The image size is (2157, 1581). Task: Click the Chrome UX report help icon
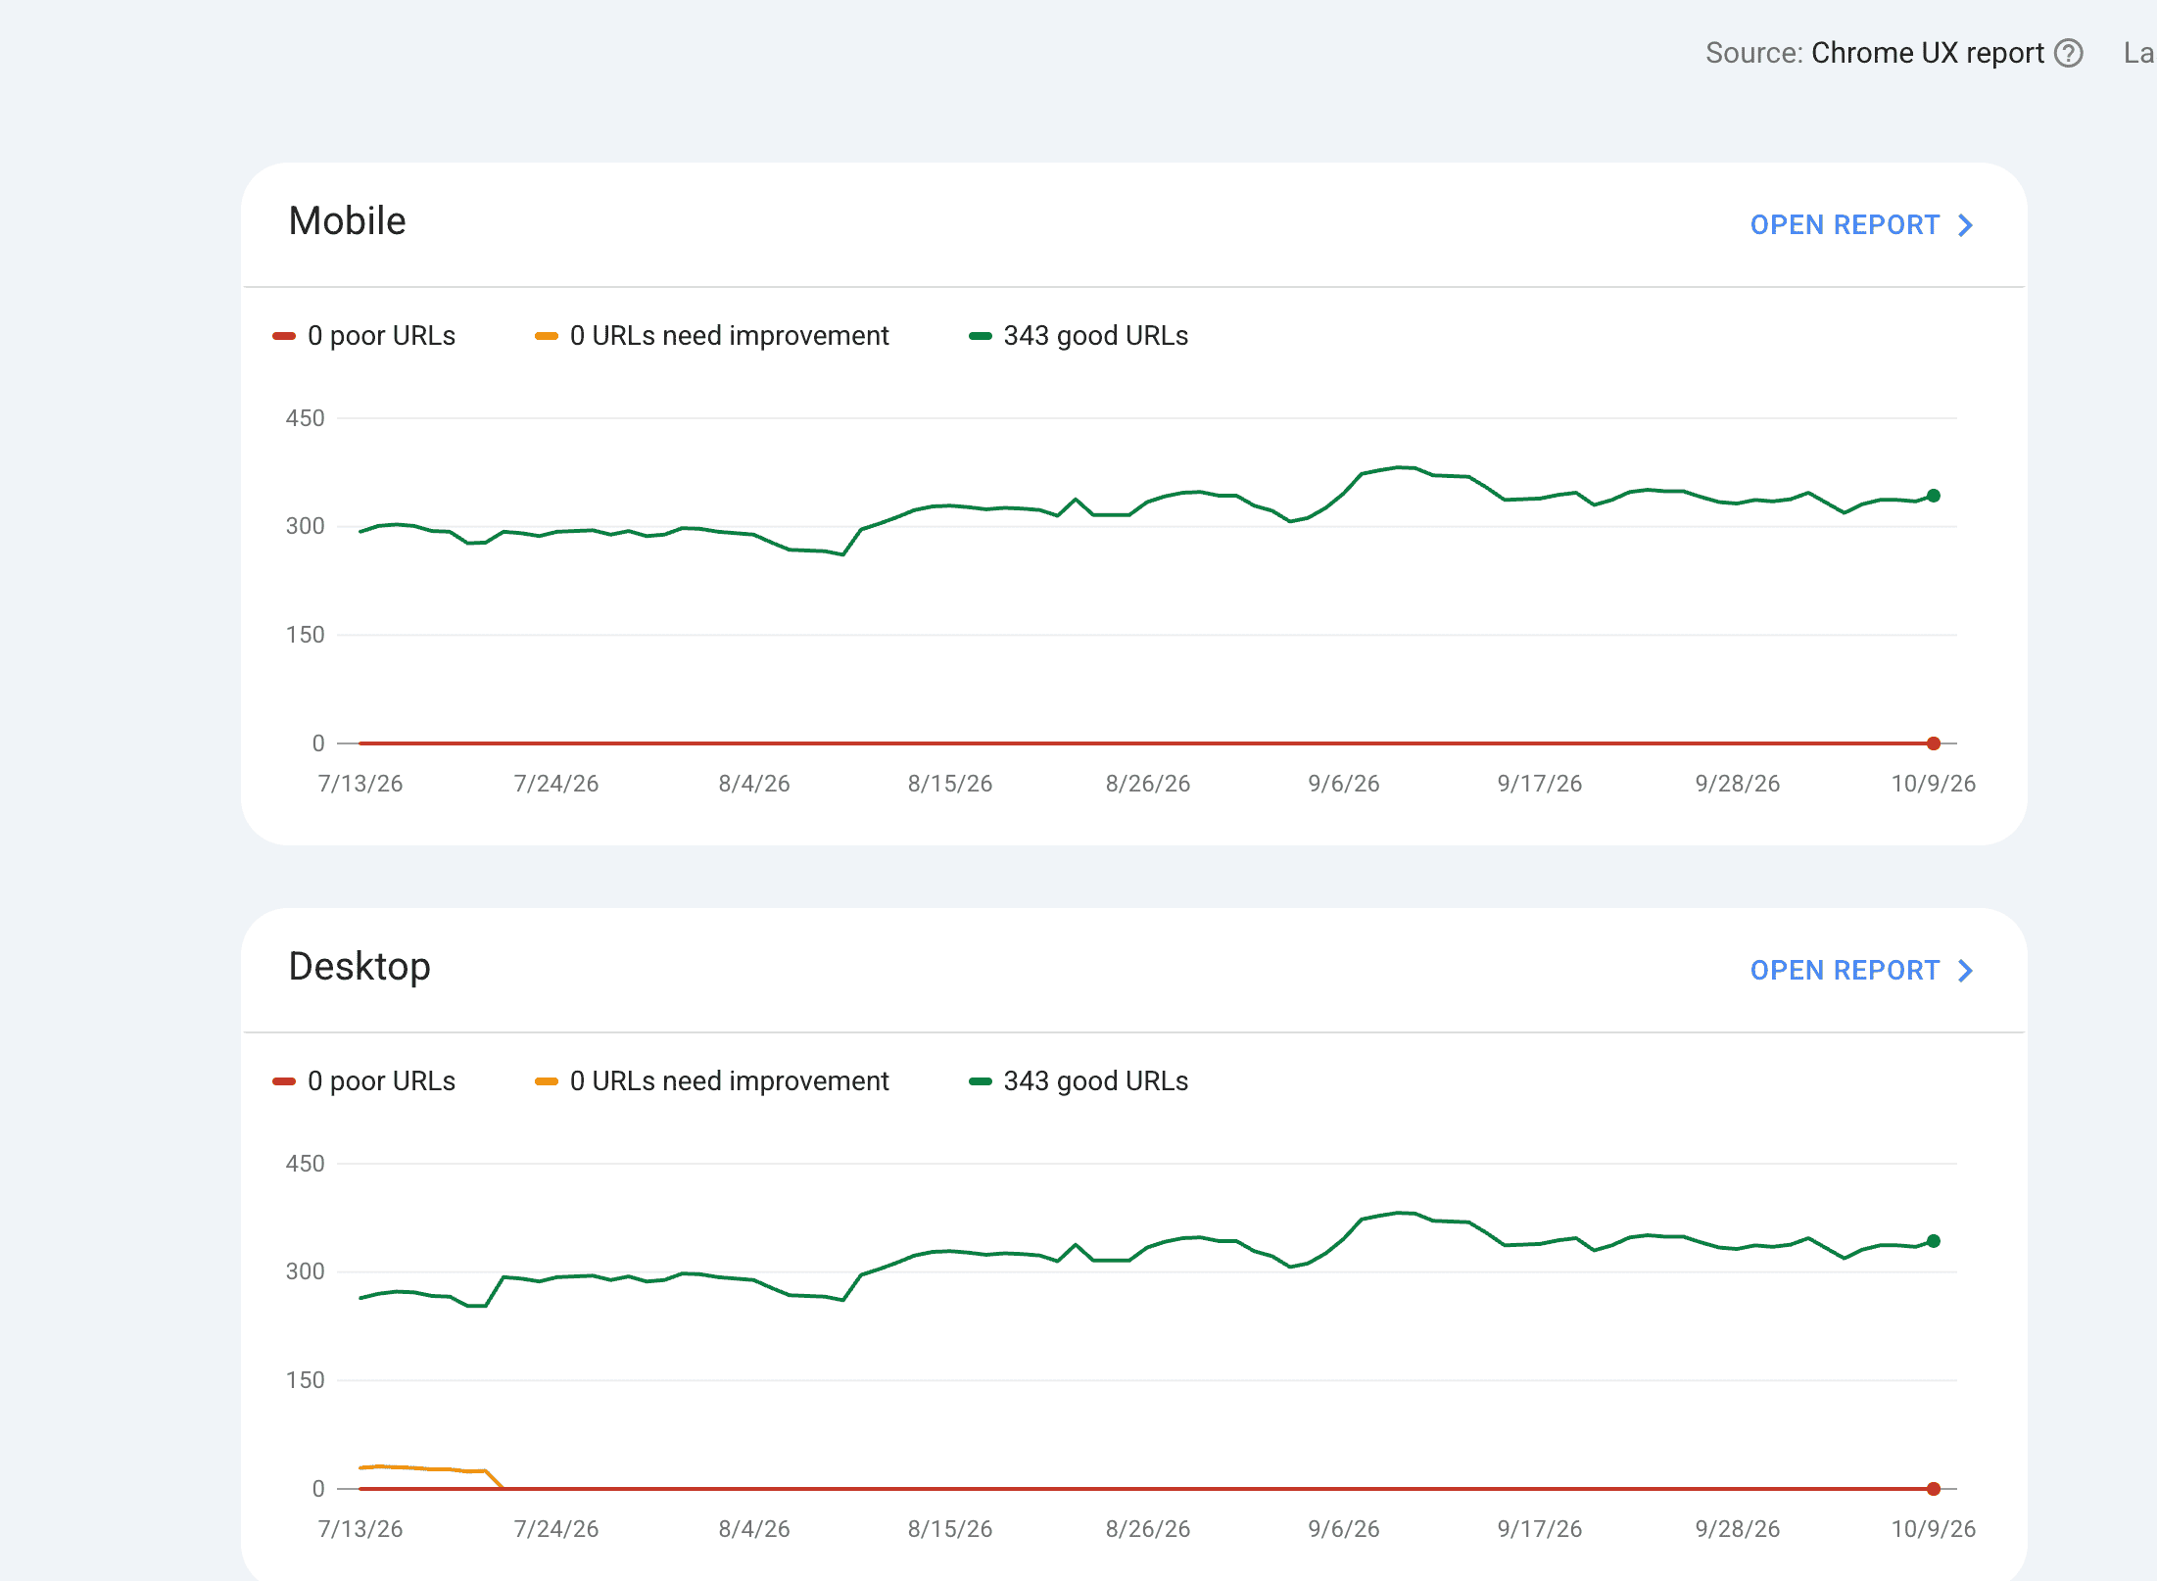pyautogui.click(x=2069, y=53)
